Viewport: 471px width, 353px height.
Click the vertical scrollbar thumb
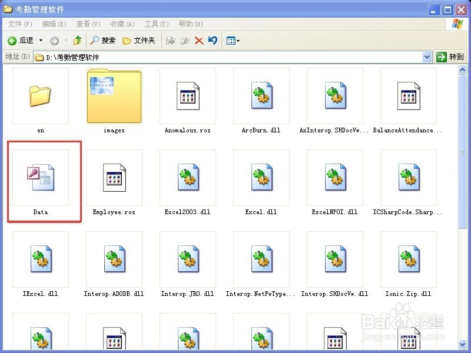pos(462,152)
